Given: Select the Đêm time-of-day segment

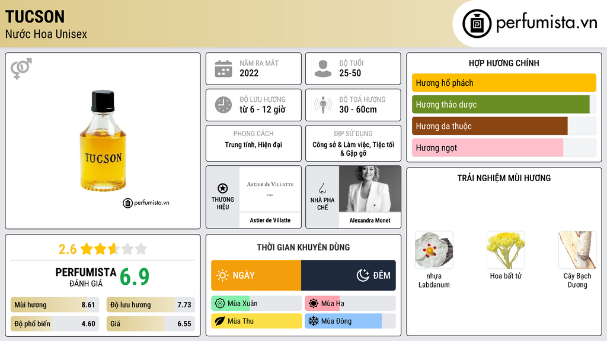Looking at the screenshot, I should (x=349, y=275).
